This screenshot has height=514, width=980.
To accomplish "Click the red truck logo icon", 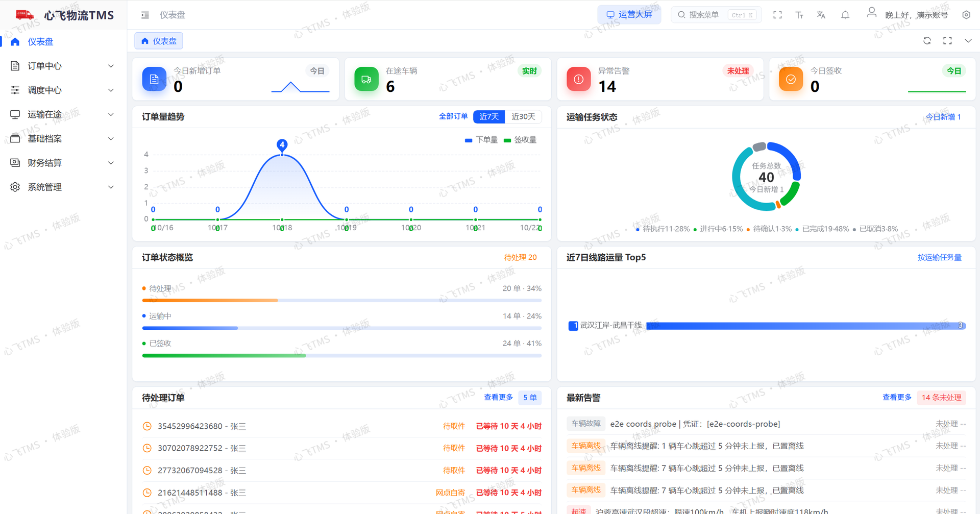I will point(24,15).
